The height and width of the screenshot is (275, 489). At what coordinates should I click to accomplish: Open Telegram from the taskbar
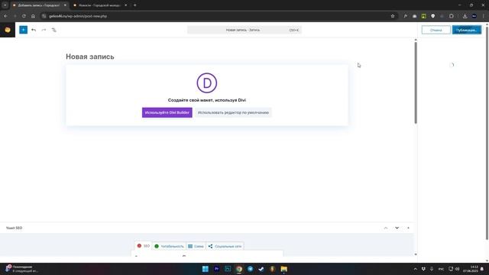(x=250, y=269)
